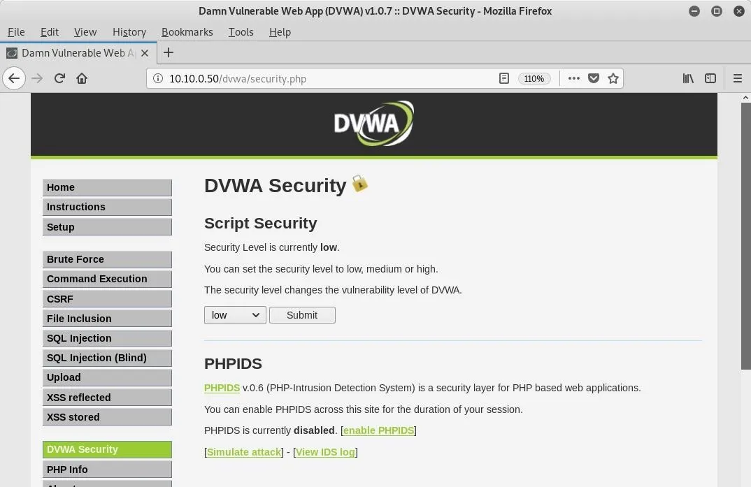Open the Tools menu
751x487 pixels.
click(241, 32)
